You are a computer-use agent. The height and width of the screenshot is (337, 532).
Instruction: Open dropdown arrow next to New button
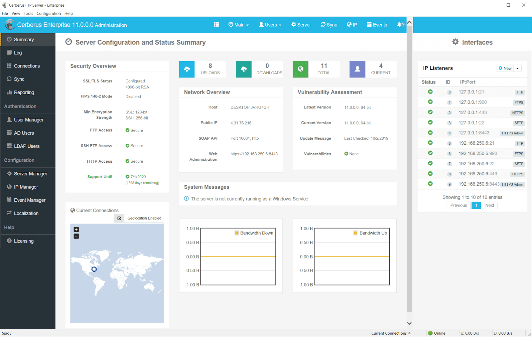tap(517, 68)
